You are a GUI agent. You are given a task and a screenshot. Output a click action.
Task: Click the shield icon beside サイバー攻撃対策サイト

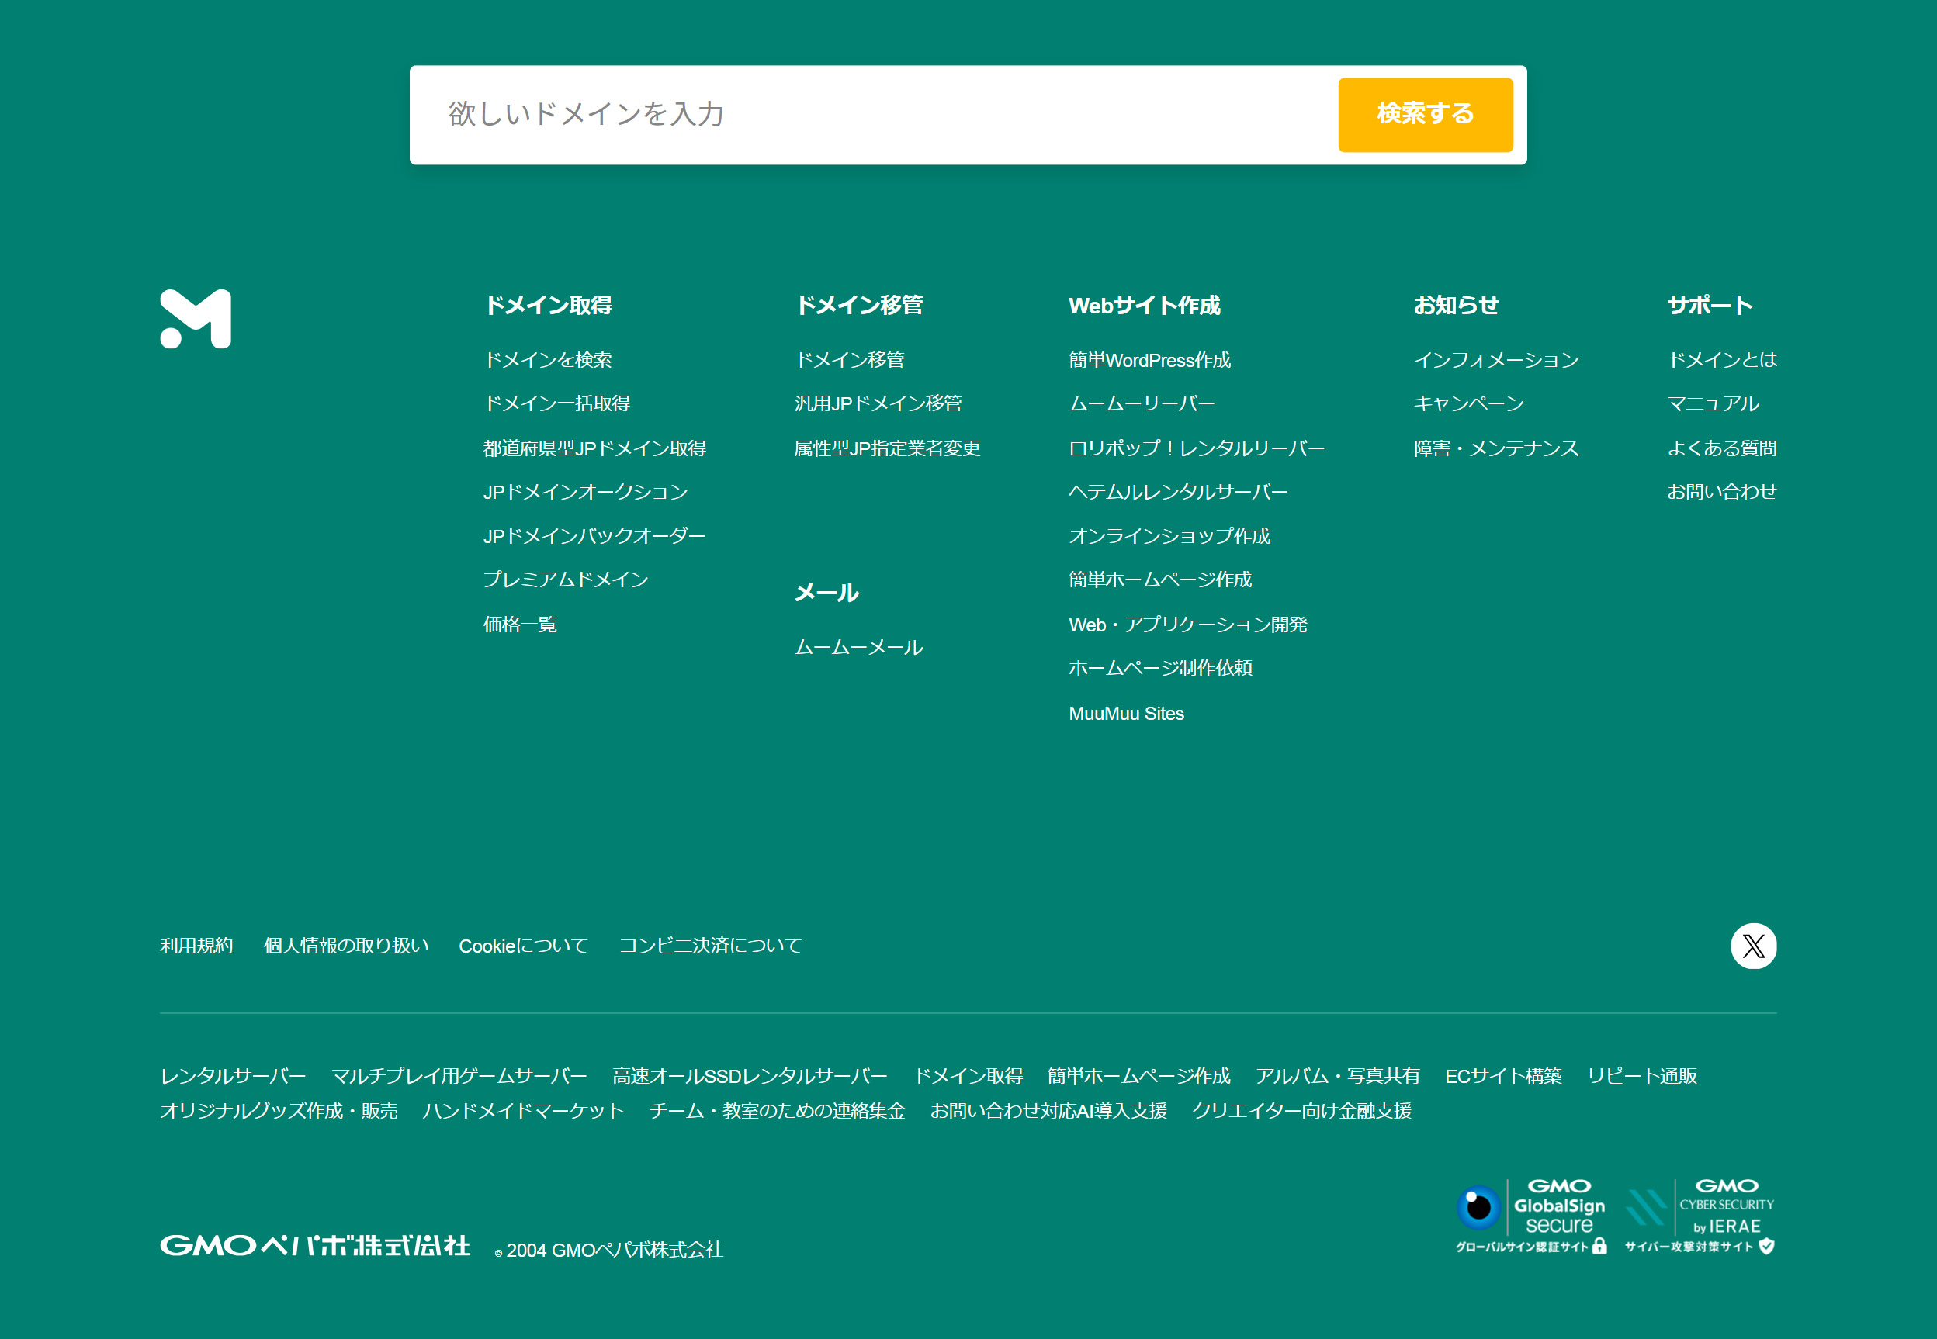pos(1765,1247)
